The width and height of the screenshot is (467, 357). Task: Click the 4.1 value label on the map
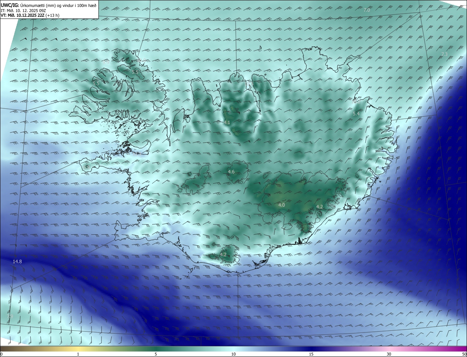[227, 123]
